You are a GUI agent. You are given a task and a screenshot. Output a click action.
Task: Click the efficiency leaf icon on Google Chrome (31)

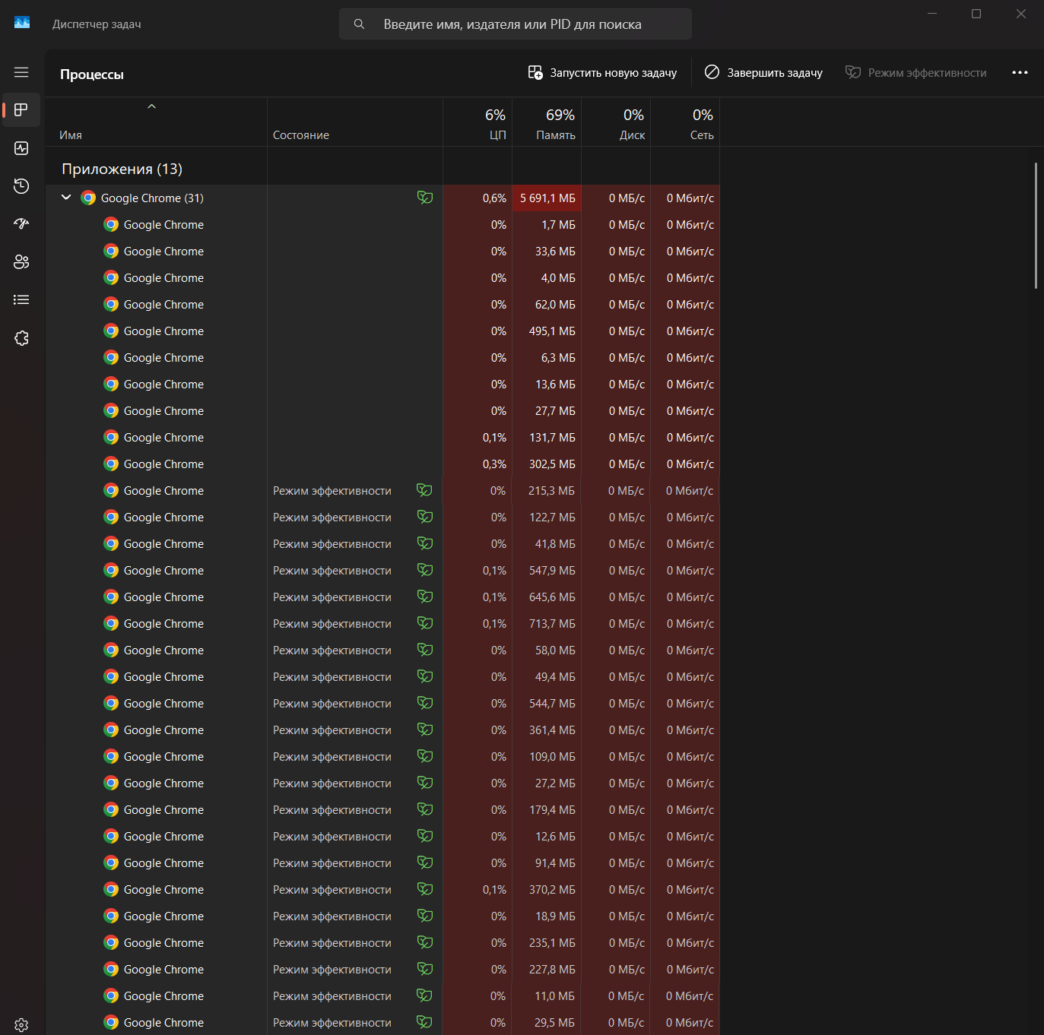pyautogui.click(x=425, y=198)
